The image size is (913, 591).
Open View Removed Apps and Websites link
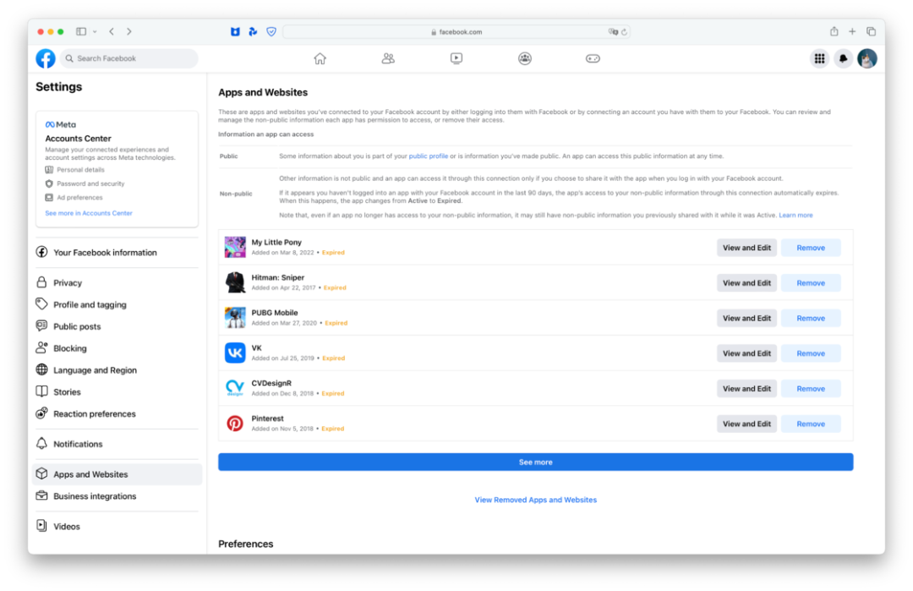[x=536, y=501]
